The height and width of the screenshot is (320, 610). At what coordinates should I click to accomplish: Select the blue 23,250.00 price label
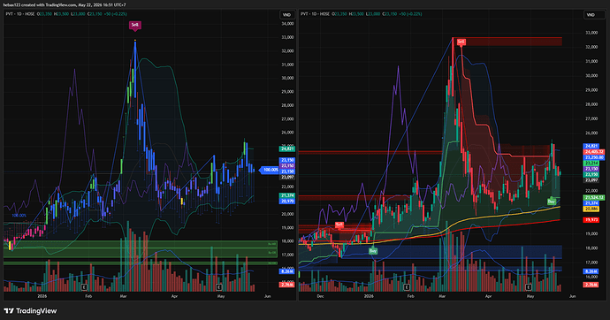coord(594,157)
